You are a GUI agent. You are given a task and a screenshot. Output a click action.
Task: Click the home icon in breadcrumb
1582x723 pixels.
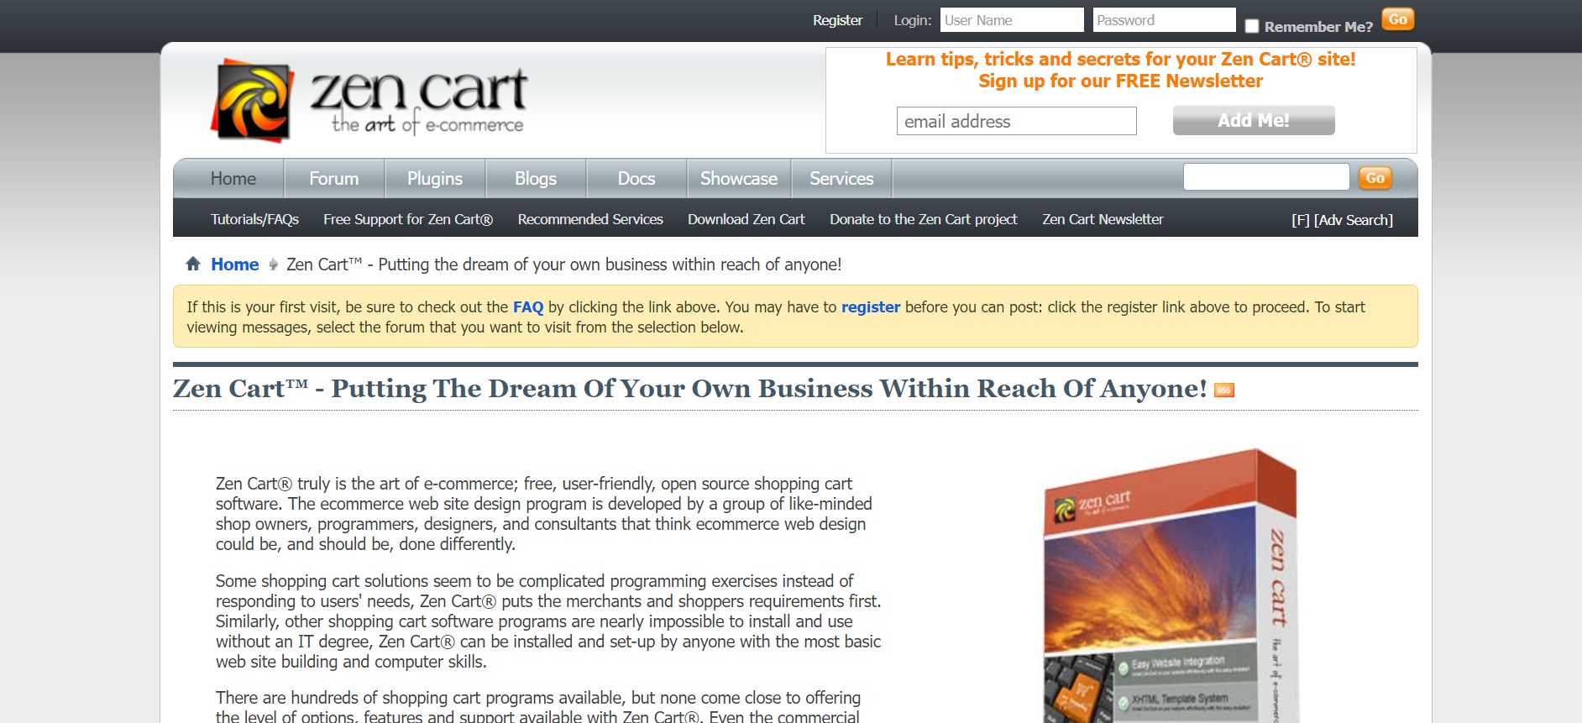coord(193,264)
